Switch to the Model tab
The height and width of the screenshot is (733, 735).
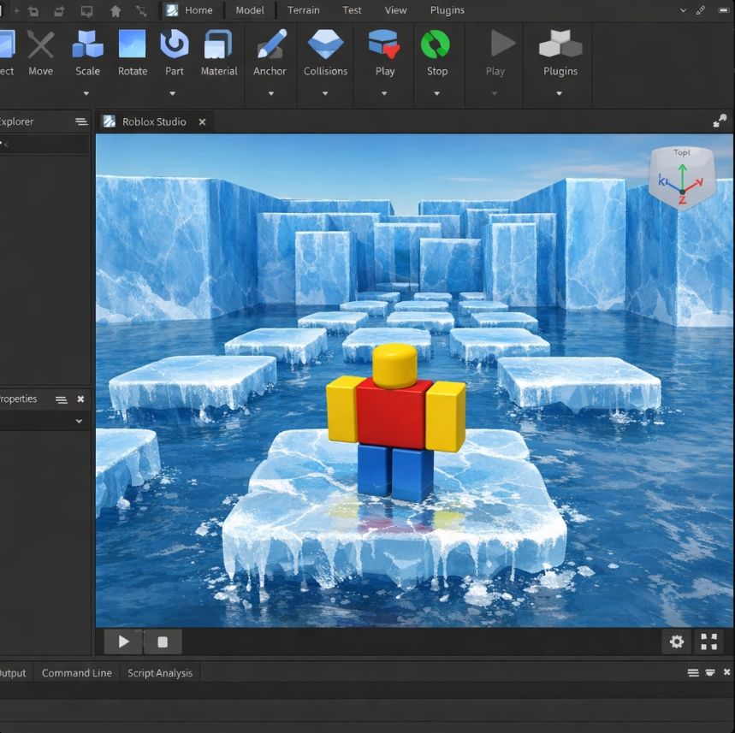[x=250, y=10]
